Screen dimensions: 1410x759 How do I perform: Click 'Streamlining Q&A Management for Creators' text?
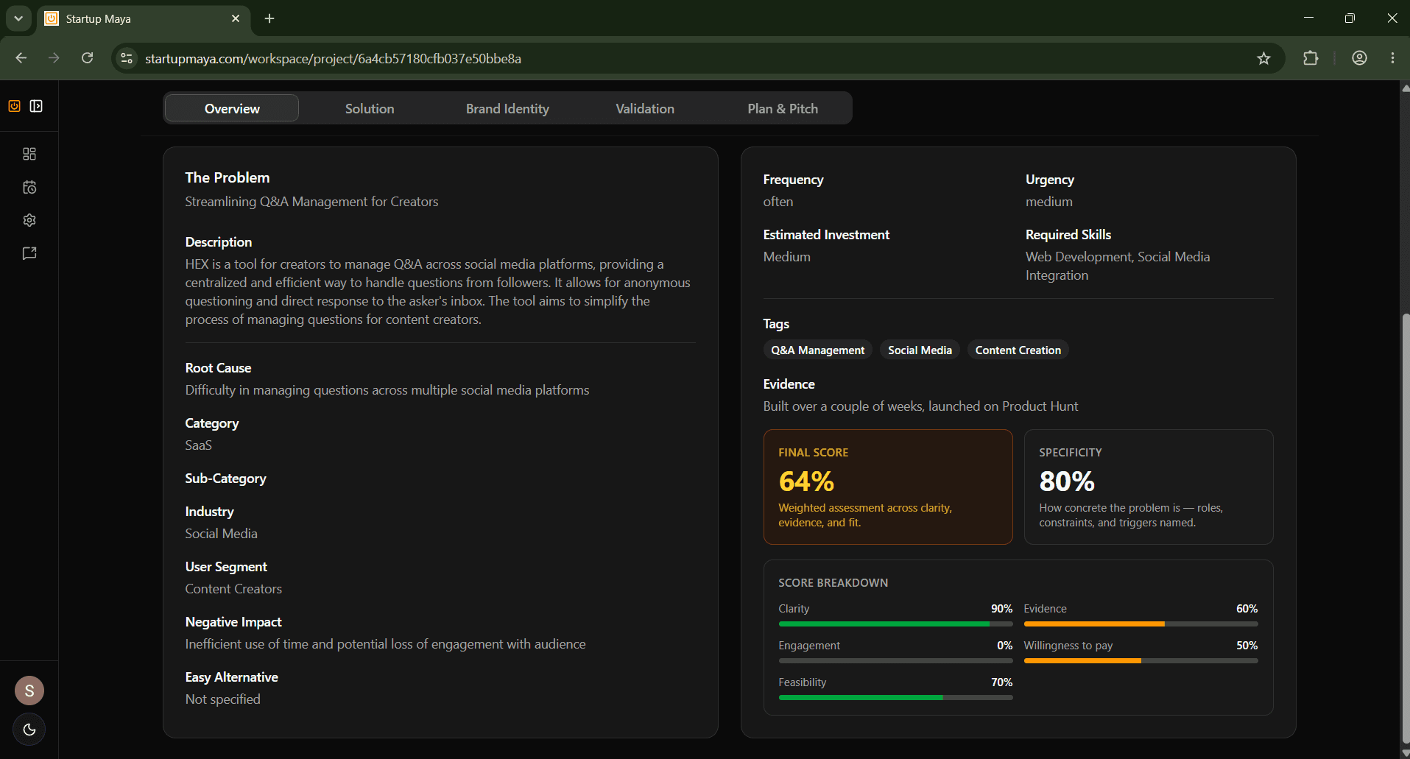311,202
